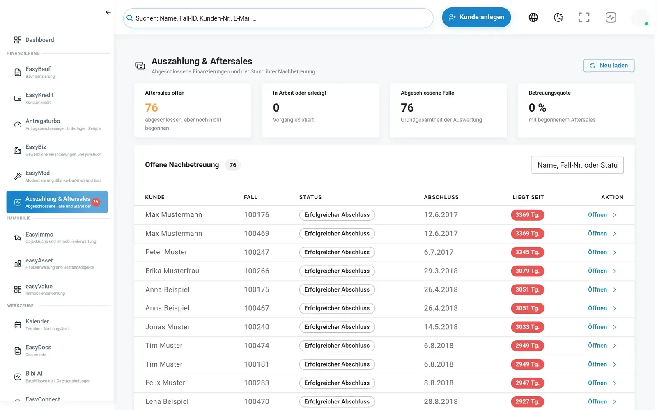Click the Kalender calendar icon

[x=18, y=325]
